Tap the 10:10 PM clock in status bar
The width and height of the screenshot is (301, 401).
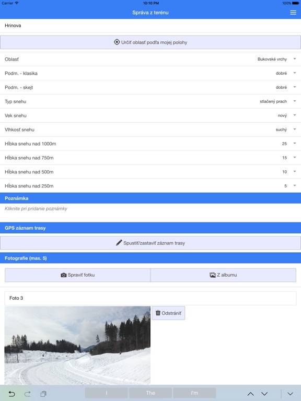pyautogui.click(x=150, y=3)
